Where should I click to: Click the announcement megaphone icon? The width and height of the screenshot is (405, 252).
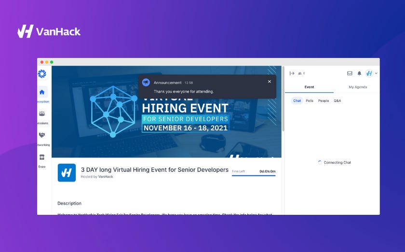(x=146, y=83)
